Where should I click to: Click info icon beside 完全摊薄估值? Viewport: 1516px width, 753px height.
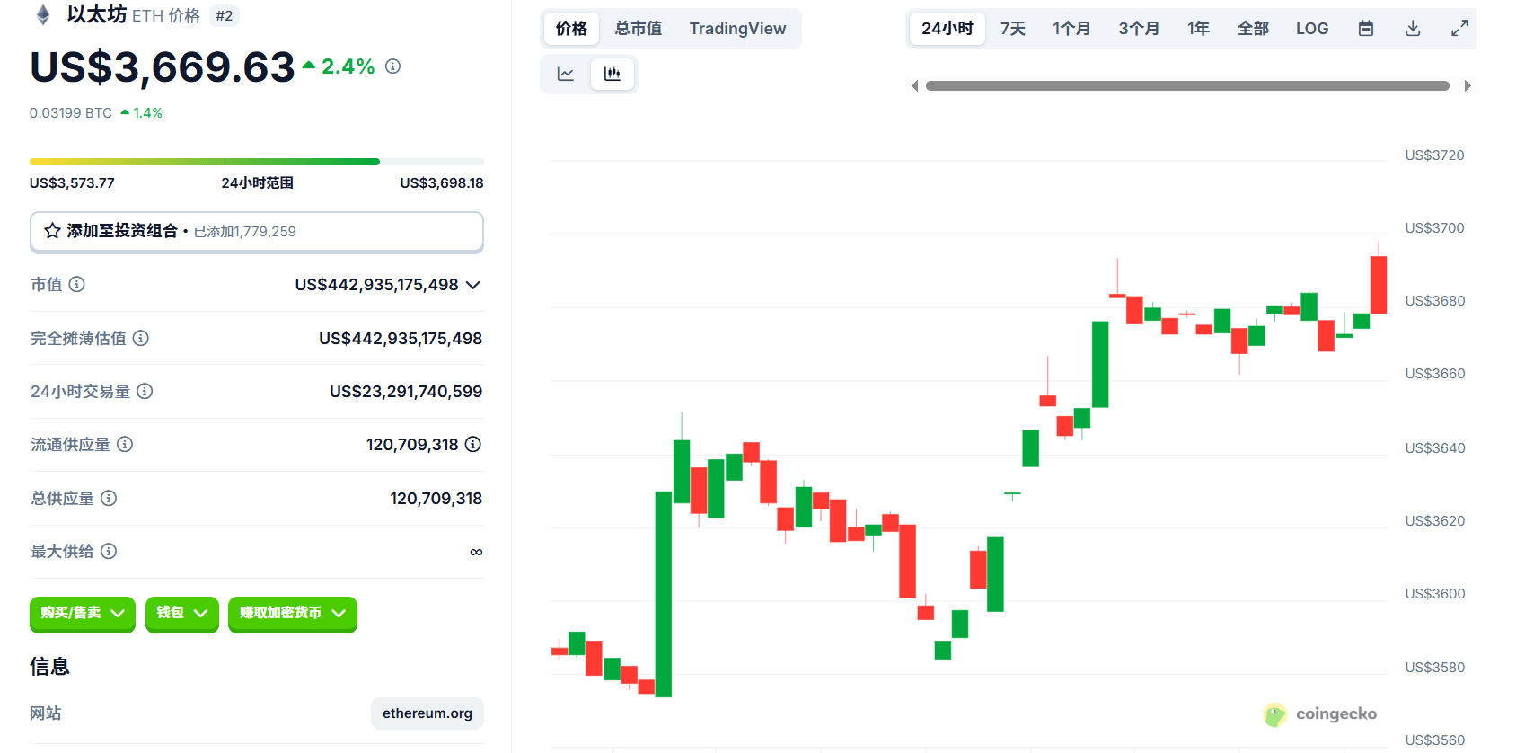[141, 338]
